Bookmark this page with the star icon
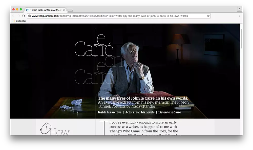Screen dimensions: 253x150 (x=208, y=16)
